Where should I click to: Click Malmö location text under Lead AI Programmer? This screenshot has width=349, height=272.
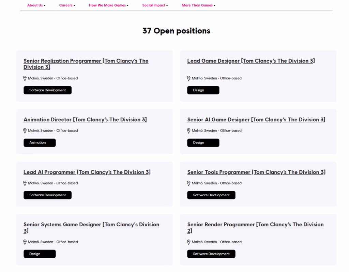click(53, 183)
